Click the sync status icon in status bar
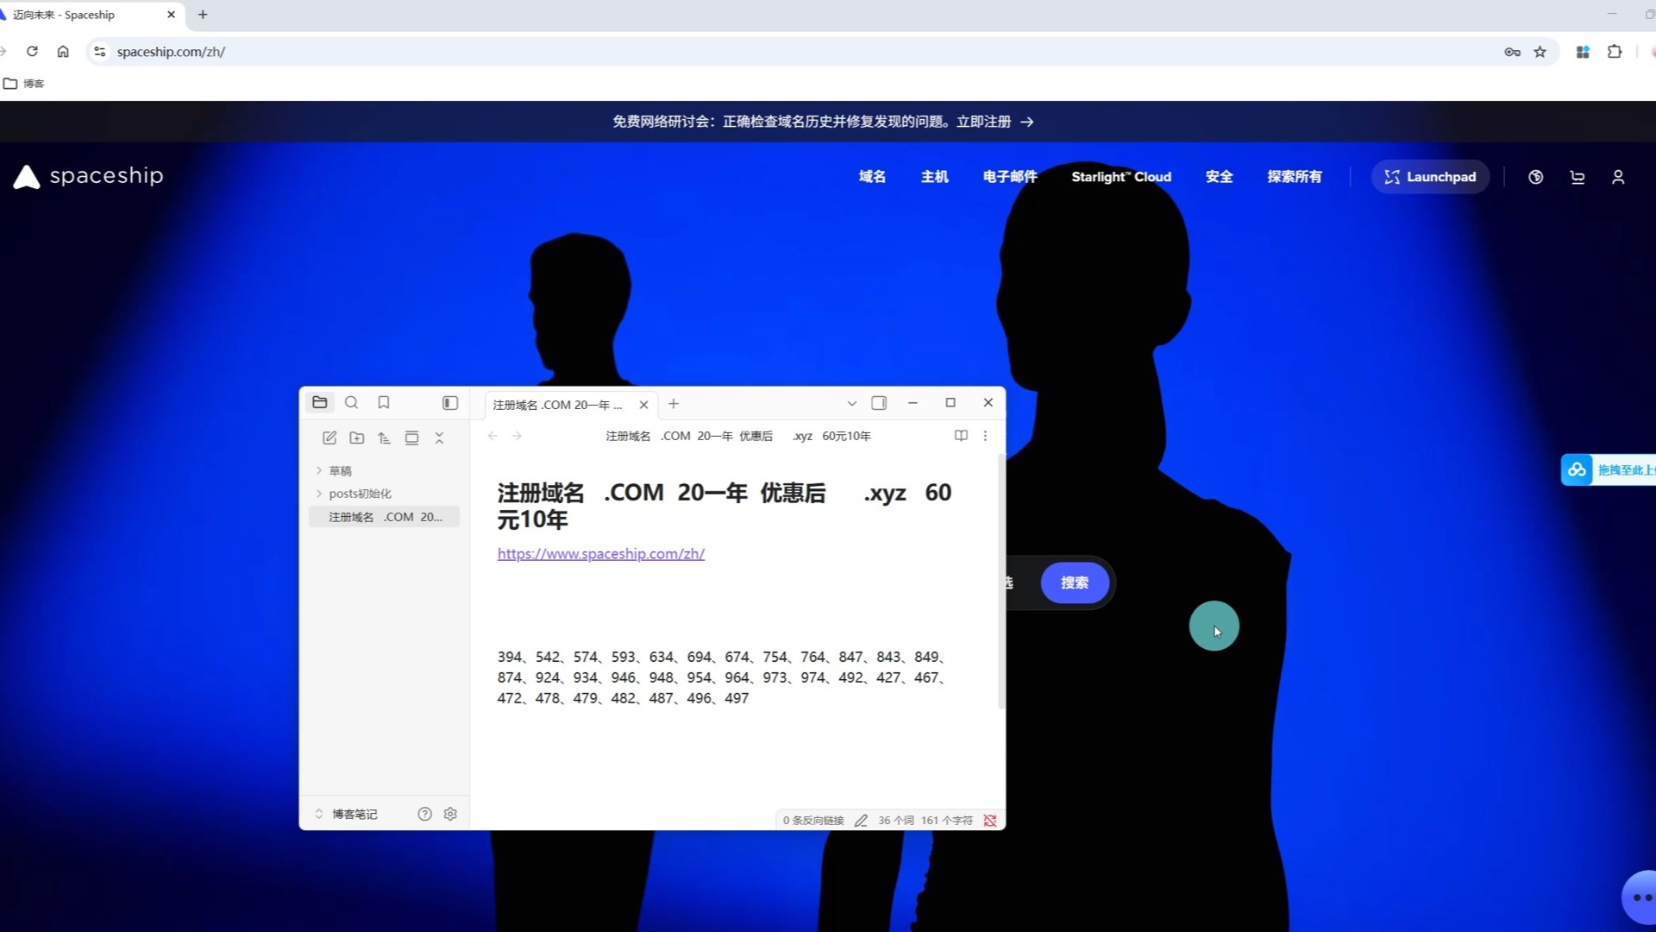1656x932 pixels. (990, 821)
